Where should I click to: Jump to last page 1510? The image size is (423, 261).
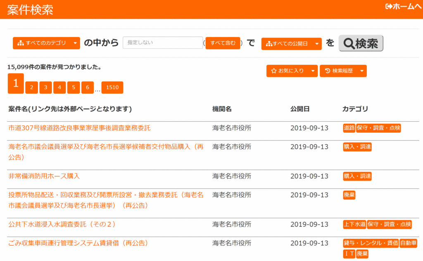point(112,87)
